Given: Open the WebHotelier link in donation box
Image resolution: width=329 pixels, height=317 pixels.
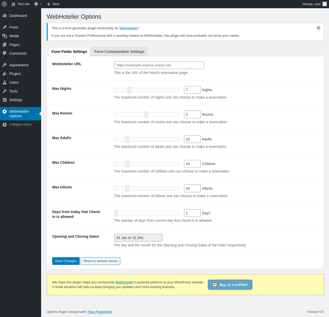Looking at the screenshot, I should click(x=124, y=282).
